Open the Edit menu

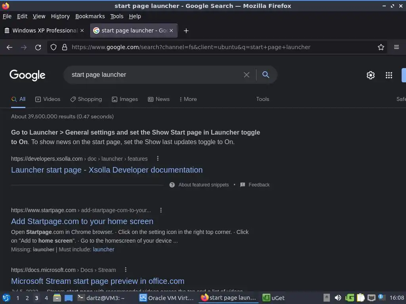(22, 16)
